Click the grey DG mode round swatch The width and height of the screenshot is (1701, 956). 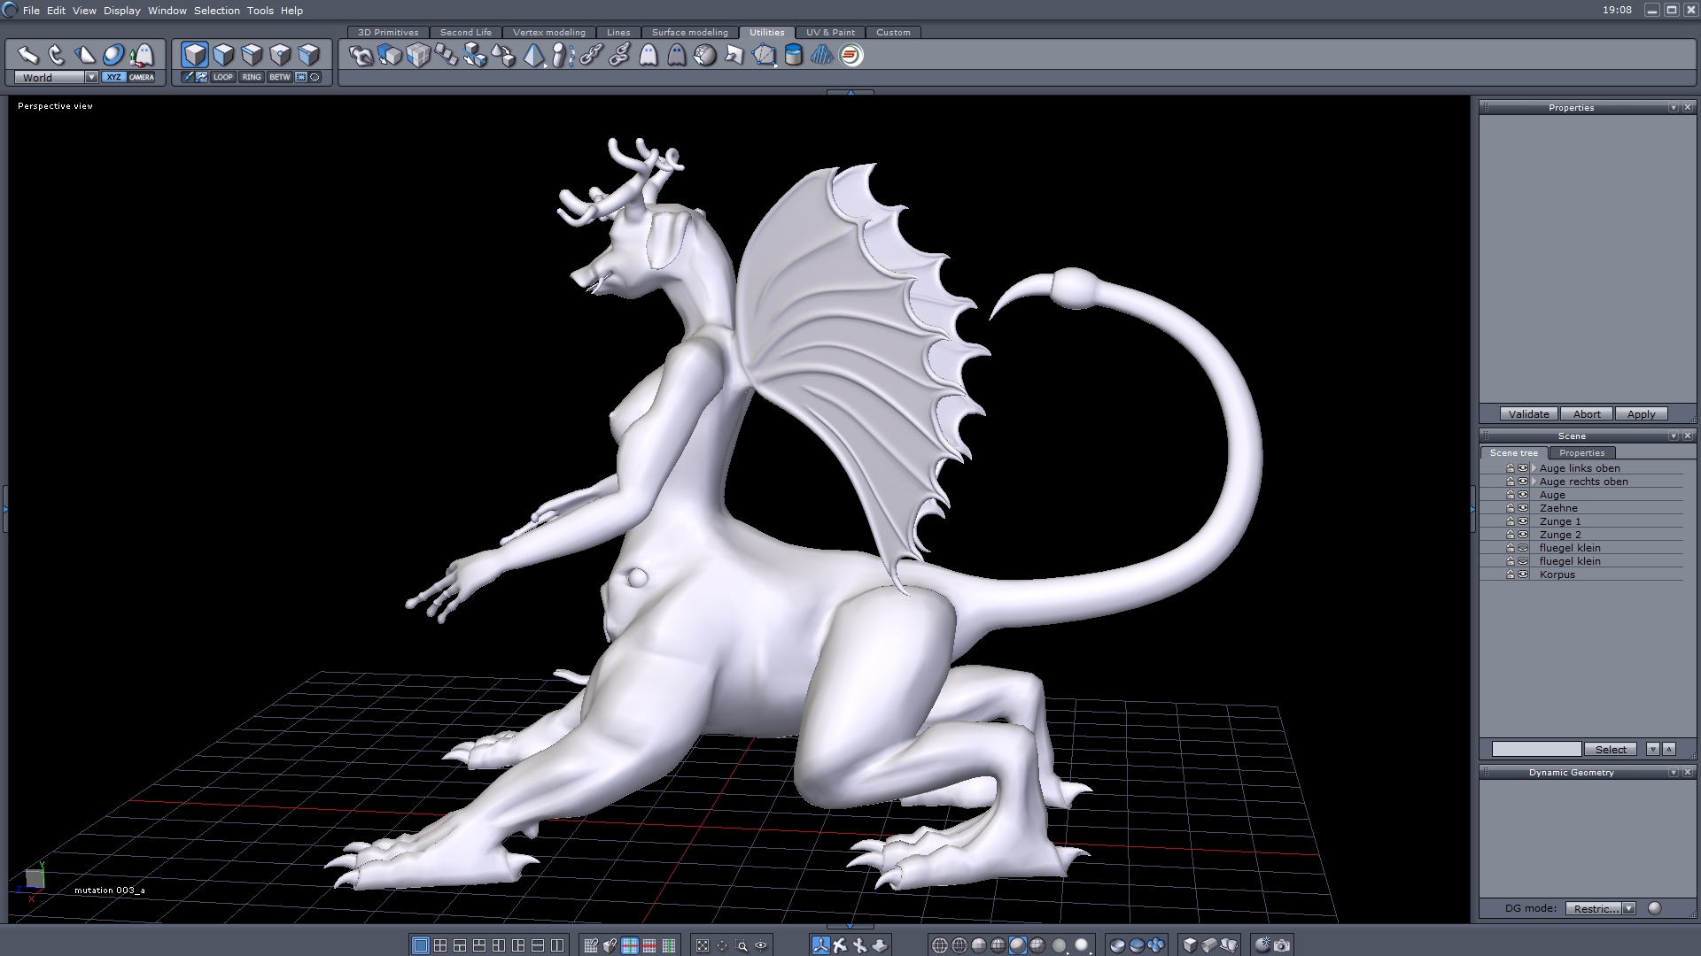coord(1654,908)
